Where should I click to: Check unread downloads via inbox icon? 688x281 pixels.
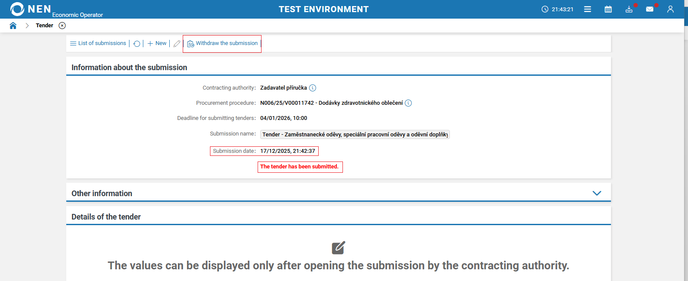629,9
